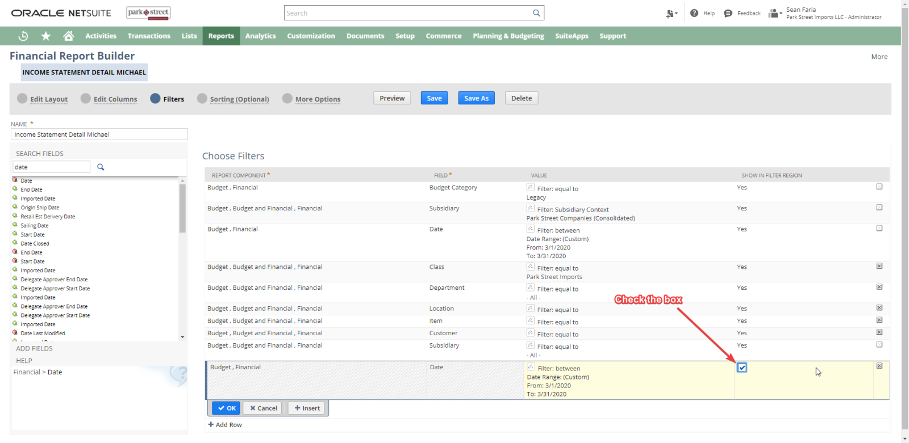The image size is (909, 443).
Task: Remove the Location filter row
Action: point(879,308)
